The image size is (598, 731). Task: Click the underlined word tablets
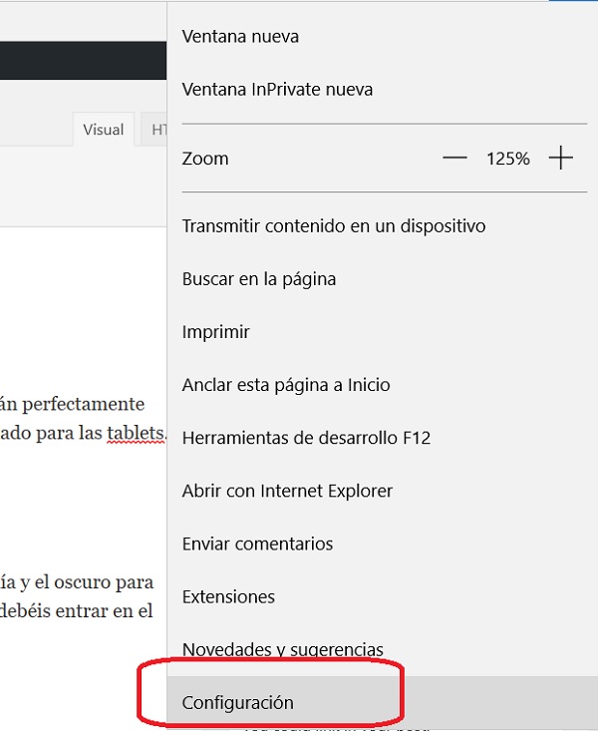coord(135,436)
